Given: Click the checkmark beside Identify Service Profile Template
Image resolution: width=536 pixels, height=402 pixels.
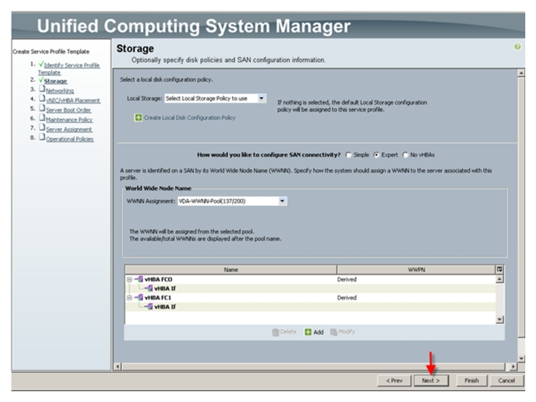Looking at the screenshot, I should [x=41, y=65].
